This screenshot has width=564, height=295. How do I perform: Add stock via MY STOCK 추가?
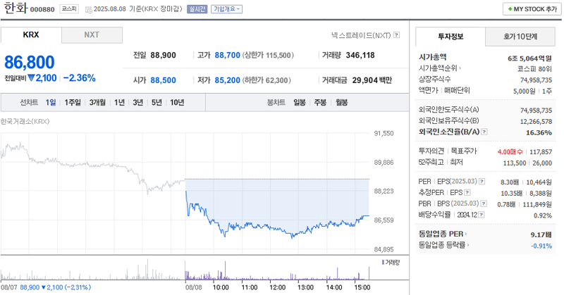point(532,9)
